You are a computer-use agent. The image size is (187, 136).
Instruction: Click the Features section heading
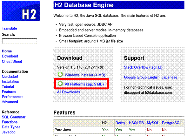point(64,112)
